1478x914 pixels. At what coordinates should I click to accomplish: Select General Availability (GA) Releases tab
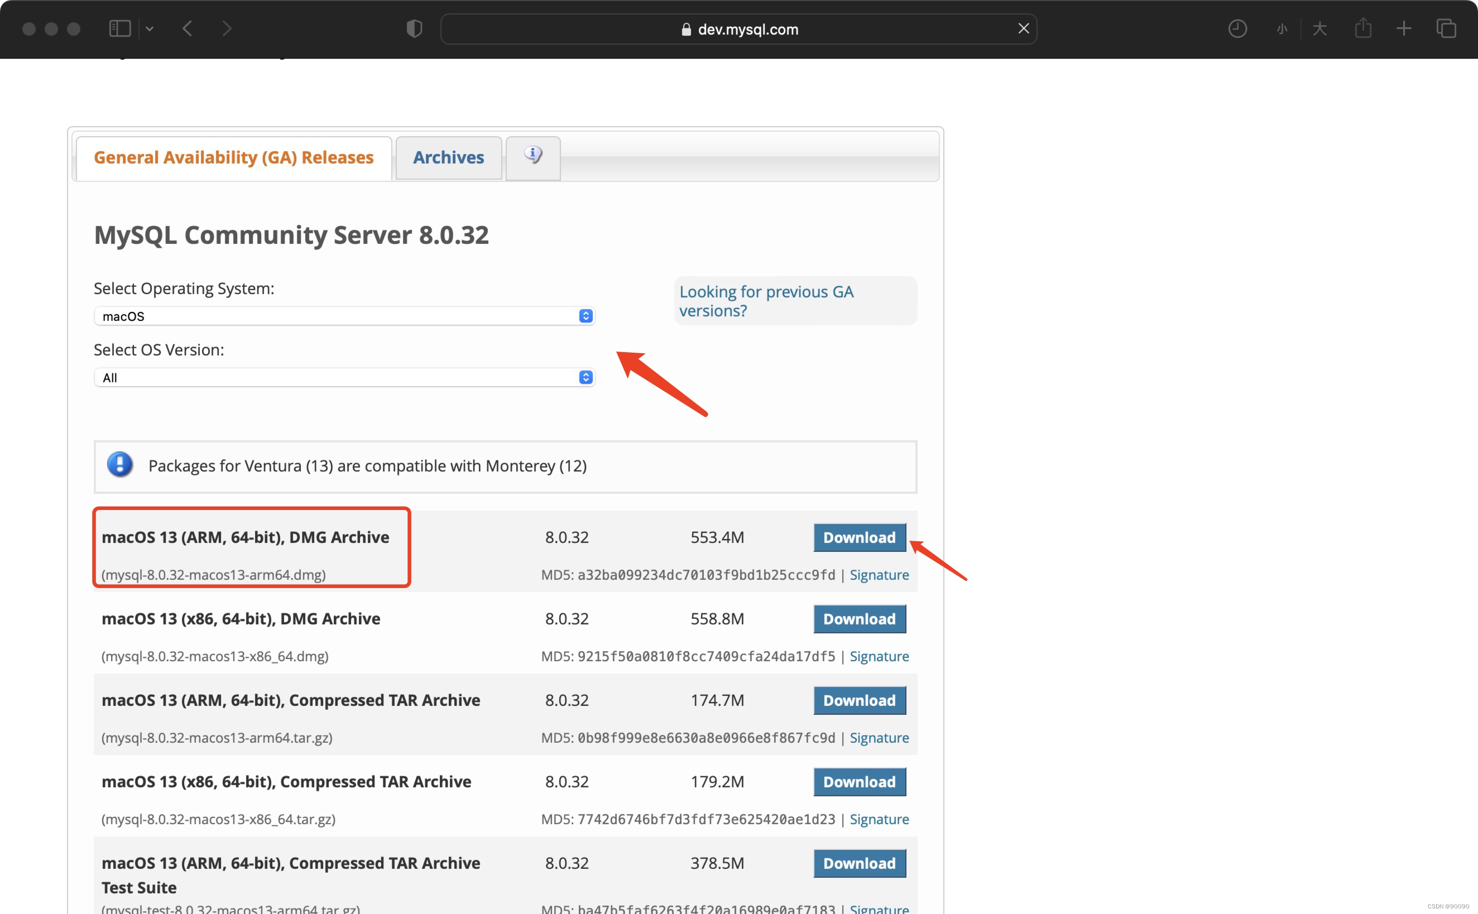click(233, 158)
